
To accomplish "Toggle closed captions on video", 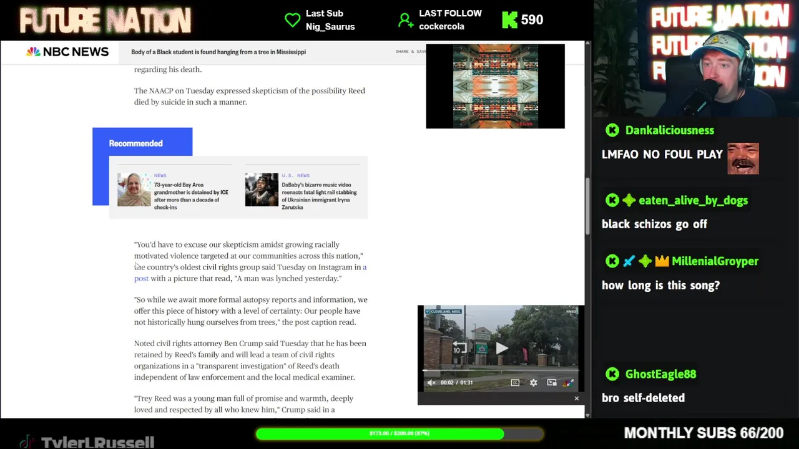I will click(515, 382).
